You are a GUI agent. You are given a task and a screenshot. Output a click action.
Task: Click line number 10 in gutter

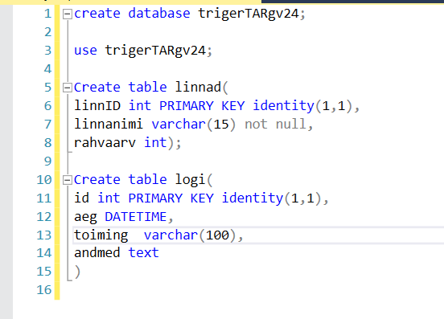[x=44, y=180]
